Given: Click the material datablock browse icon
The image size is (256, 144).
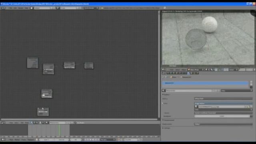Looking at the screenshot, I should (164, 91).
